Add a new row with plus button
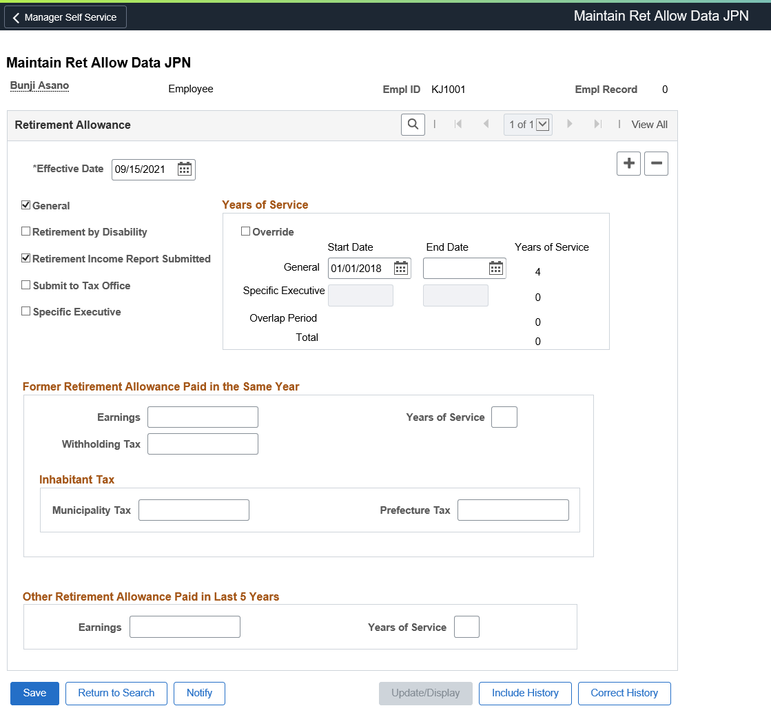 [628, 163]
